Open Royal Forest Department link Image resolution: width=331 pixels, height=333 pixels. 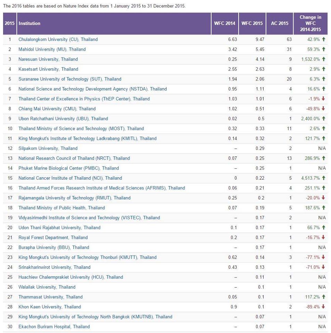coord(53,238)
